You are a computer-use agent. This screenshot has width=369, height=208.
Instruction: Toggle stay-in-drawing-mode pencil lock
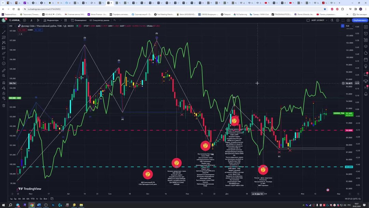3,88
